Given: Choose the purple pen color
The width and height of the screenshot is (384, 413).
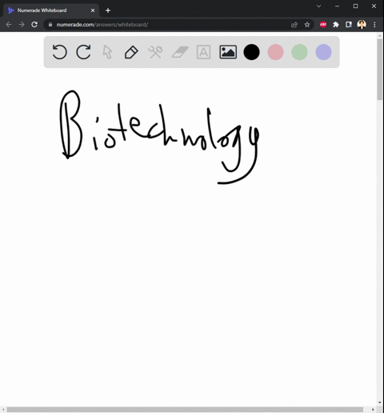Looking at the screenshot, I should 323,52.
